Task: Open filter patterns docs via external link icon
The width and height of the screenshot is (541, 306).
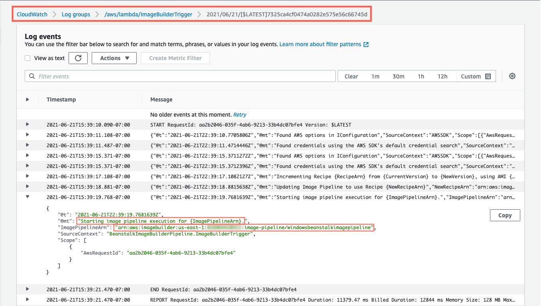Action: 365,44
